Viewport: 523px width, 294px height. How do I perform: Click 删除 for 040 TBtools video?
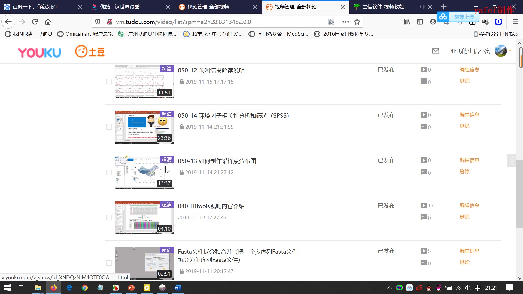464,217
